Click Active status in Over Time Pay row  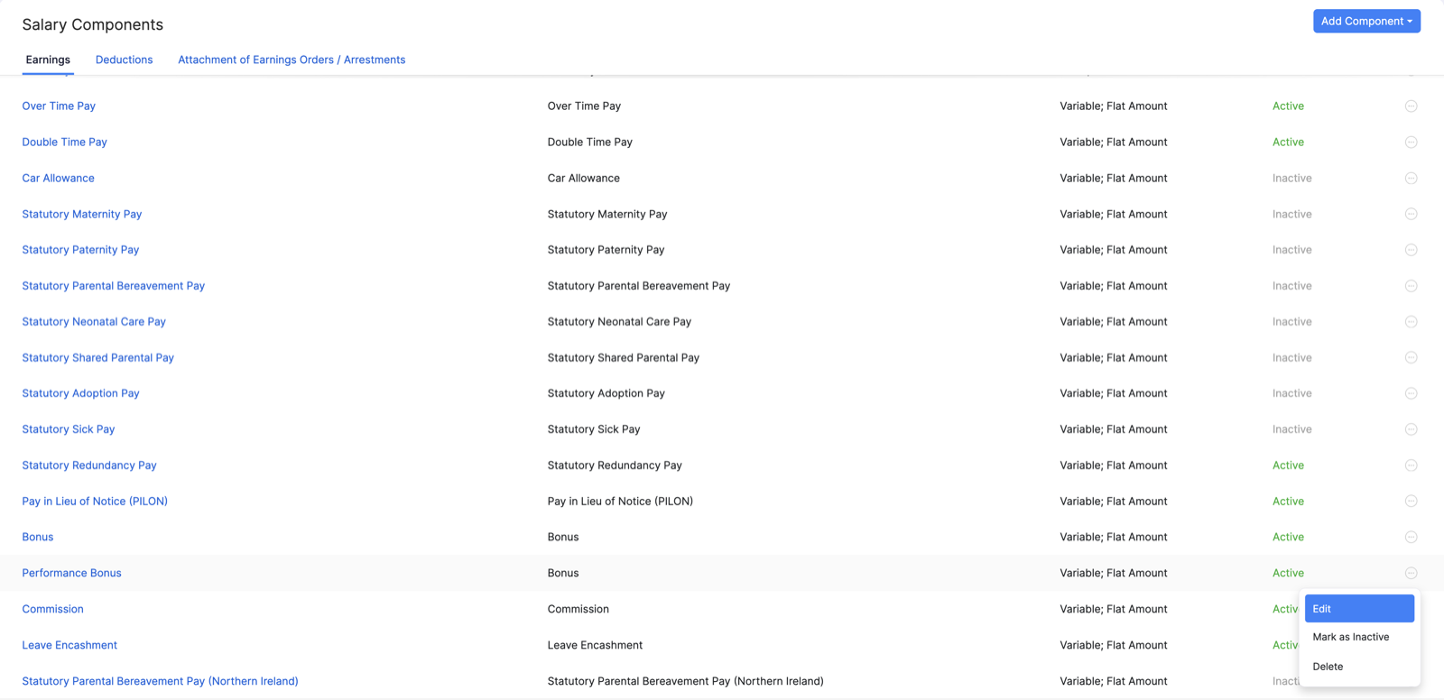[x=1288, y=106]
